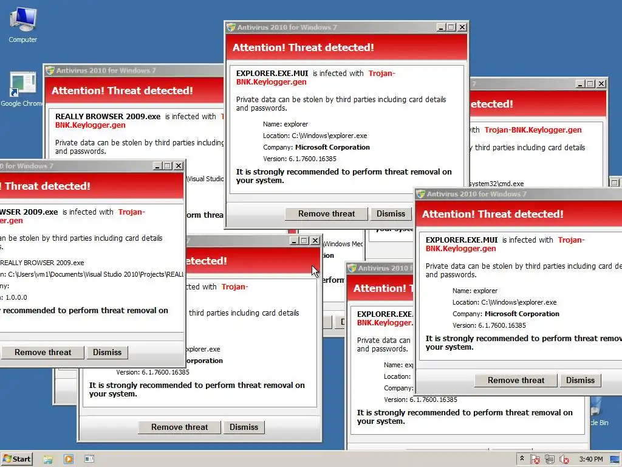Close the left-front REALLY BROWSER alert window

pyautogui.click(x=179, y=166)
